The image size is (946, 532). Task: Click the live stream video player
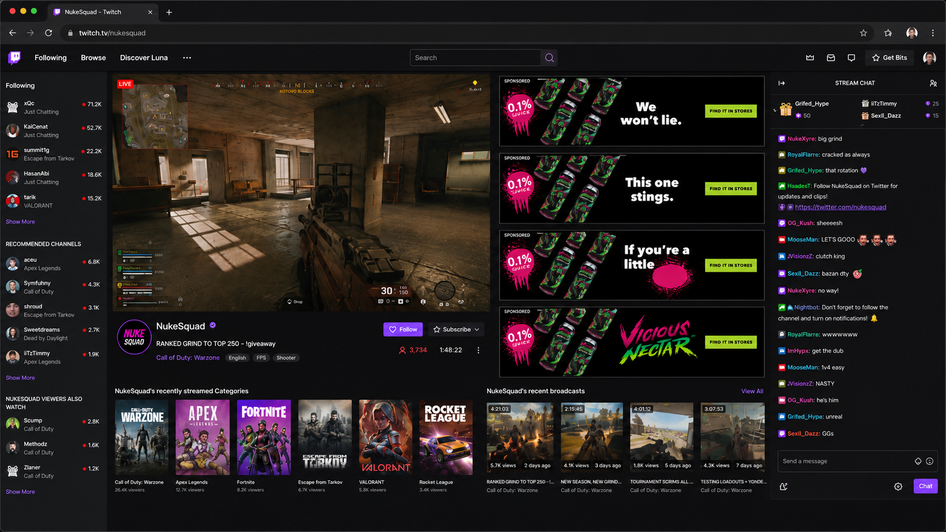point(302,193)
